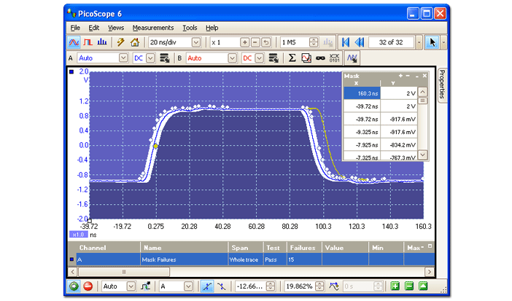
Task: Click Channel A blue axis marker square
Action: click(71, 72)
